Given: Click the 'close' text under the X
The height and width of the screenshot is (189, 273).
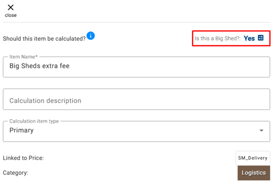Looking at the screenshot, I should point(10,15).
